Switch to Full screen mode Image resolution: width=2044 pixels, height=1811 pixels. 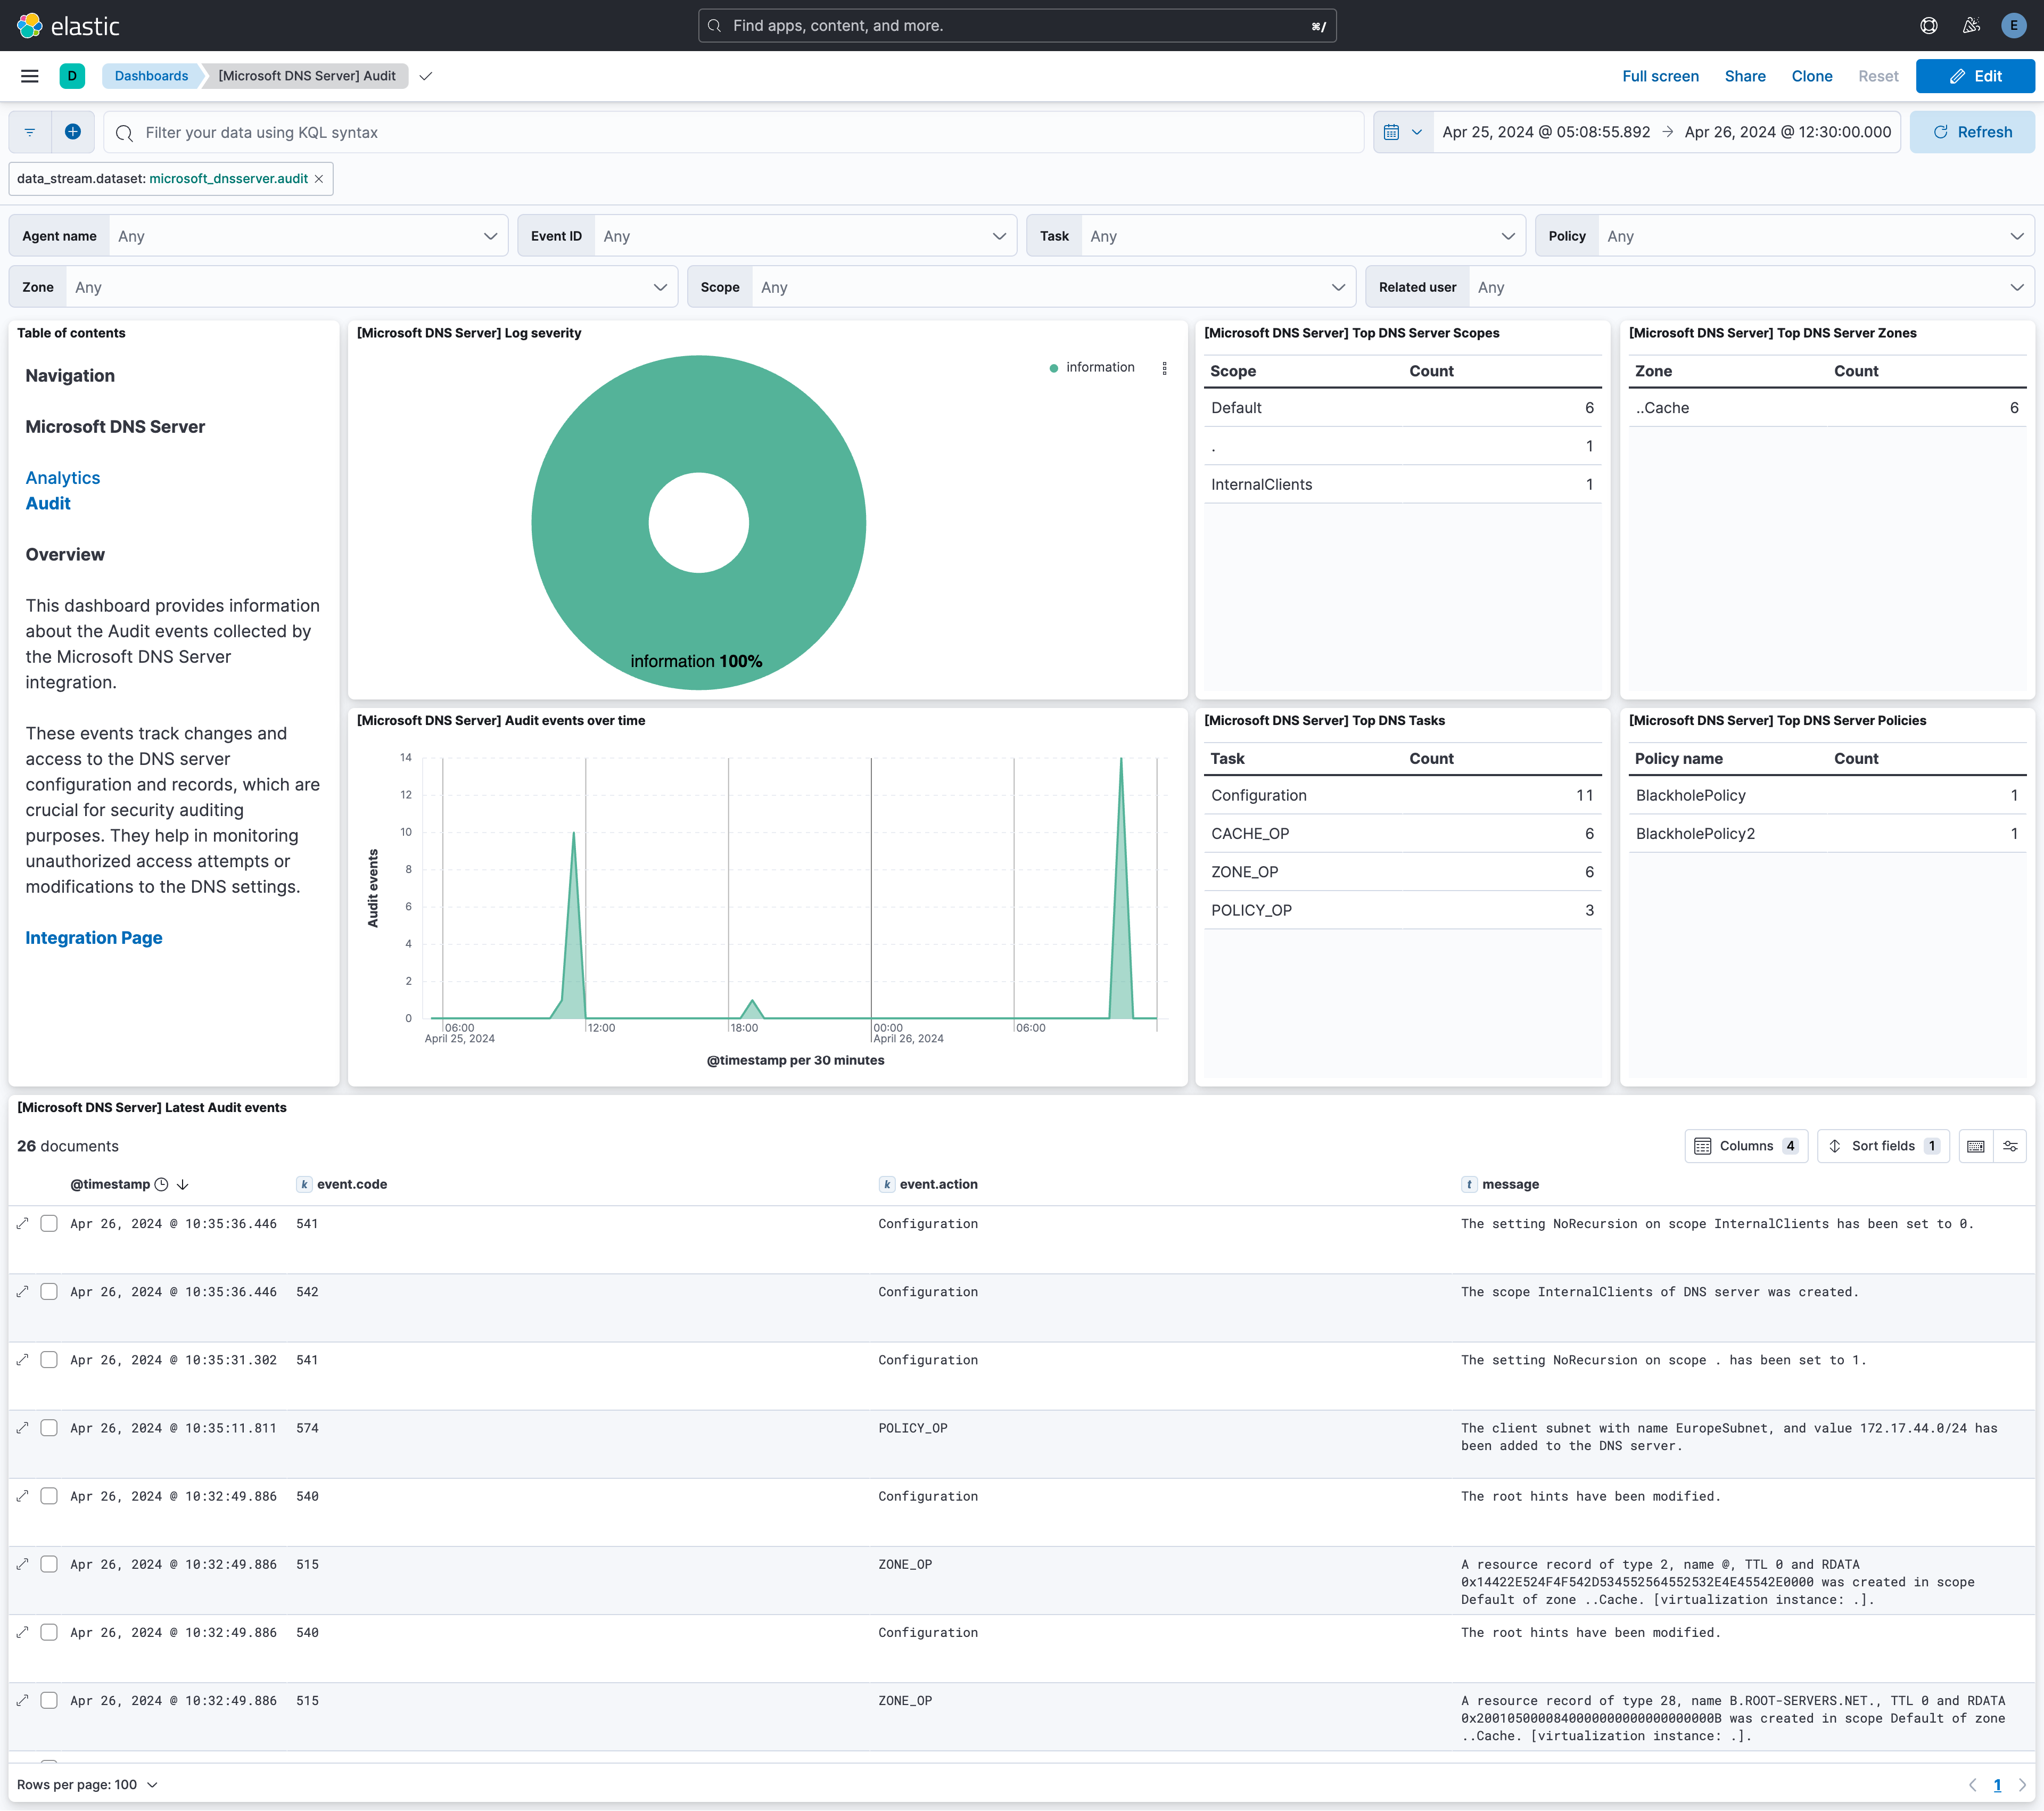pos(1660,75)
